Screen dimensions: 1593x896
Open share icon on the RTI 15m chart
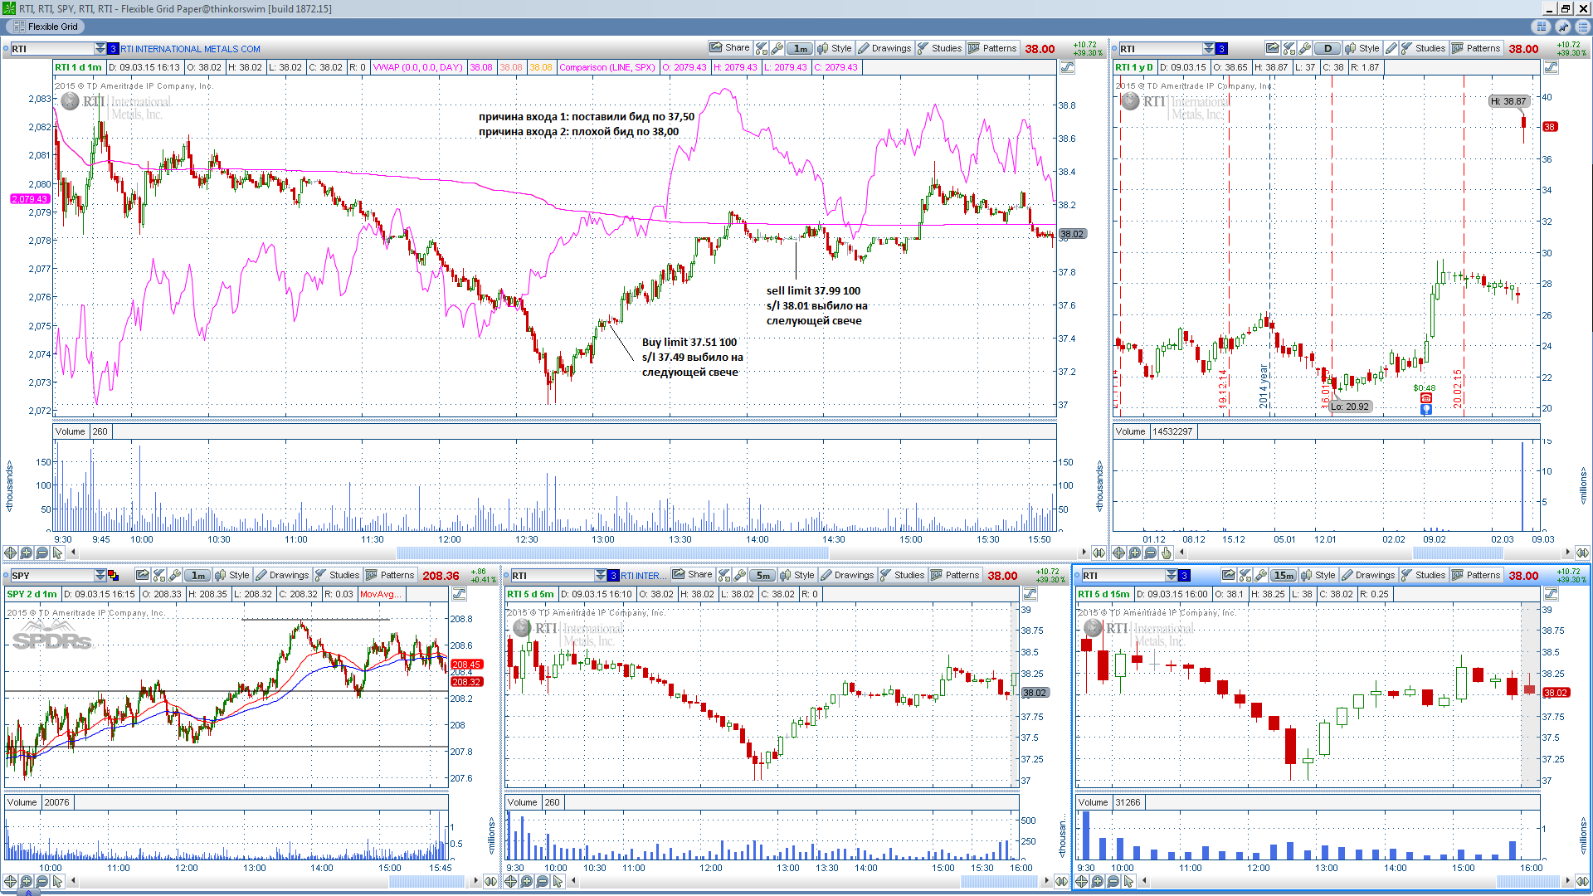1229,575
